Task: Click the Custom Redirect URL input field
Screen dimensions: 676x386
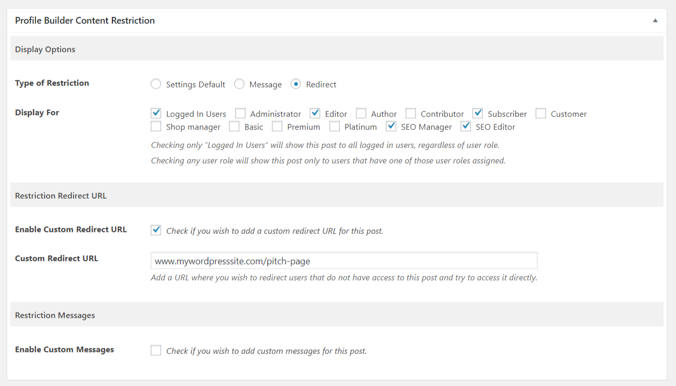Action: pos(344,260)
